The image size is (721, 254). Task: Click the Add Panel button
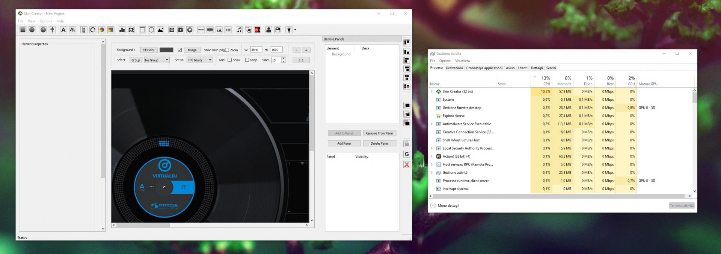point(344,143)
